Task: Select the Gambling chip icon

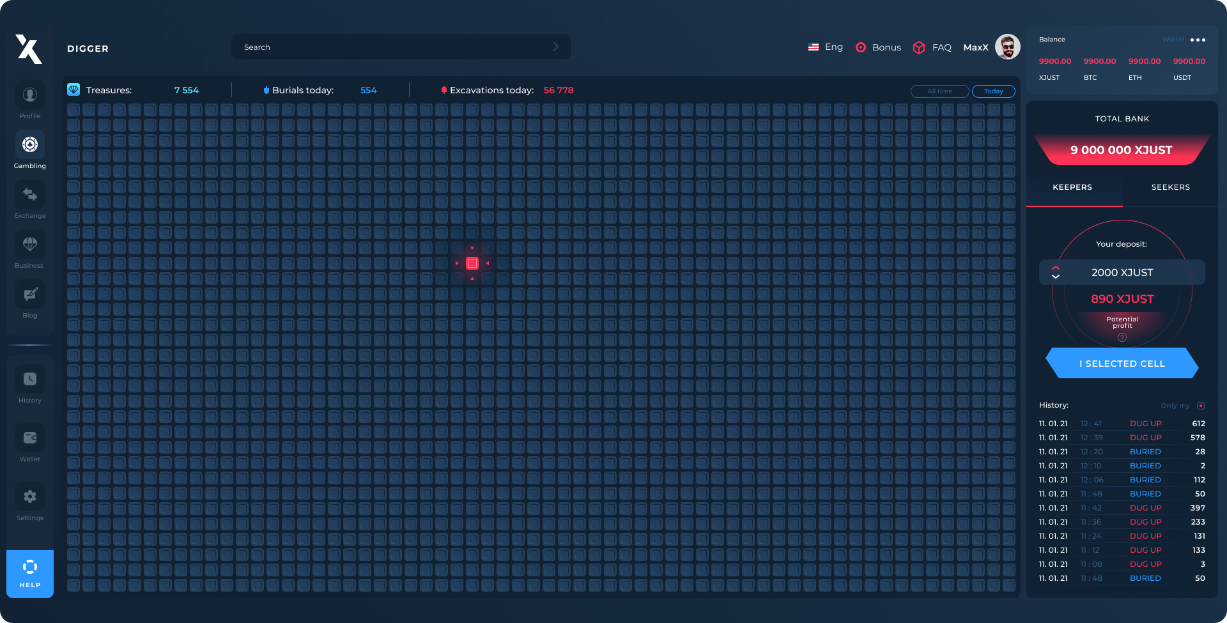Action: coord(30,145)
